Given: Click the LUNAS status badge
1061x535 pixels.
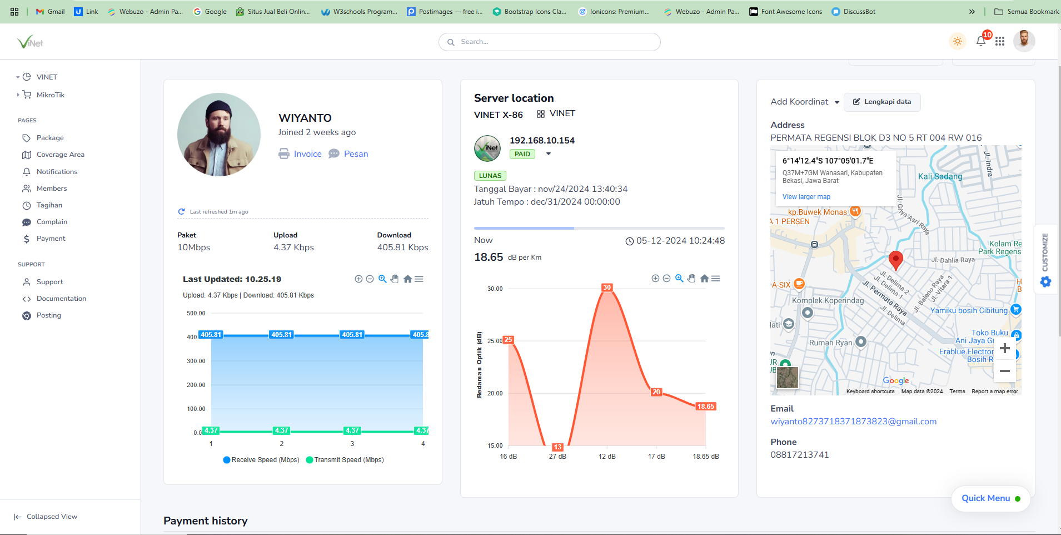Looking at the screenshot, I should 490,176.
